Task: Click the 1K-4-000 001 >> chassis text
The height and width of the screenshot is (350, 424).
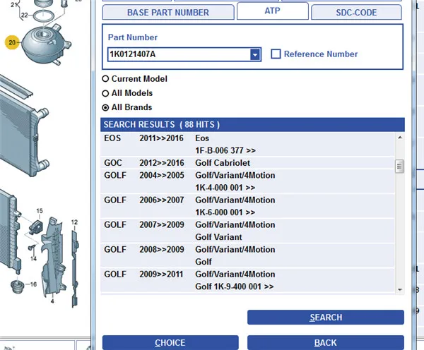Action: click(225, 188)
